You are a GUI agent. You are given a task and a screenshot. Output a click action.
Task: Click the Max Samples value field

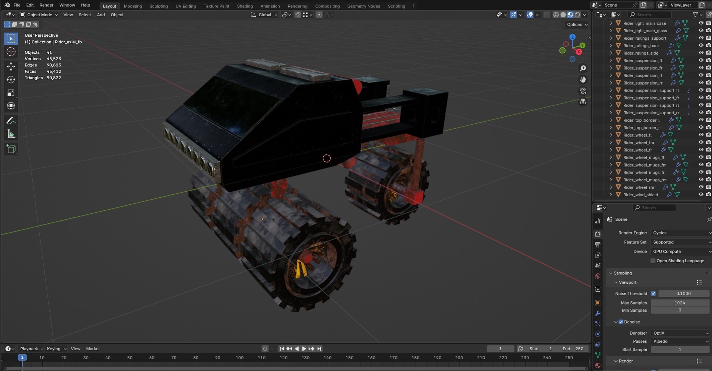pyautogui.click(x=680, y=303)
